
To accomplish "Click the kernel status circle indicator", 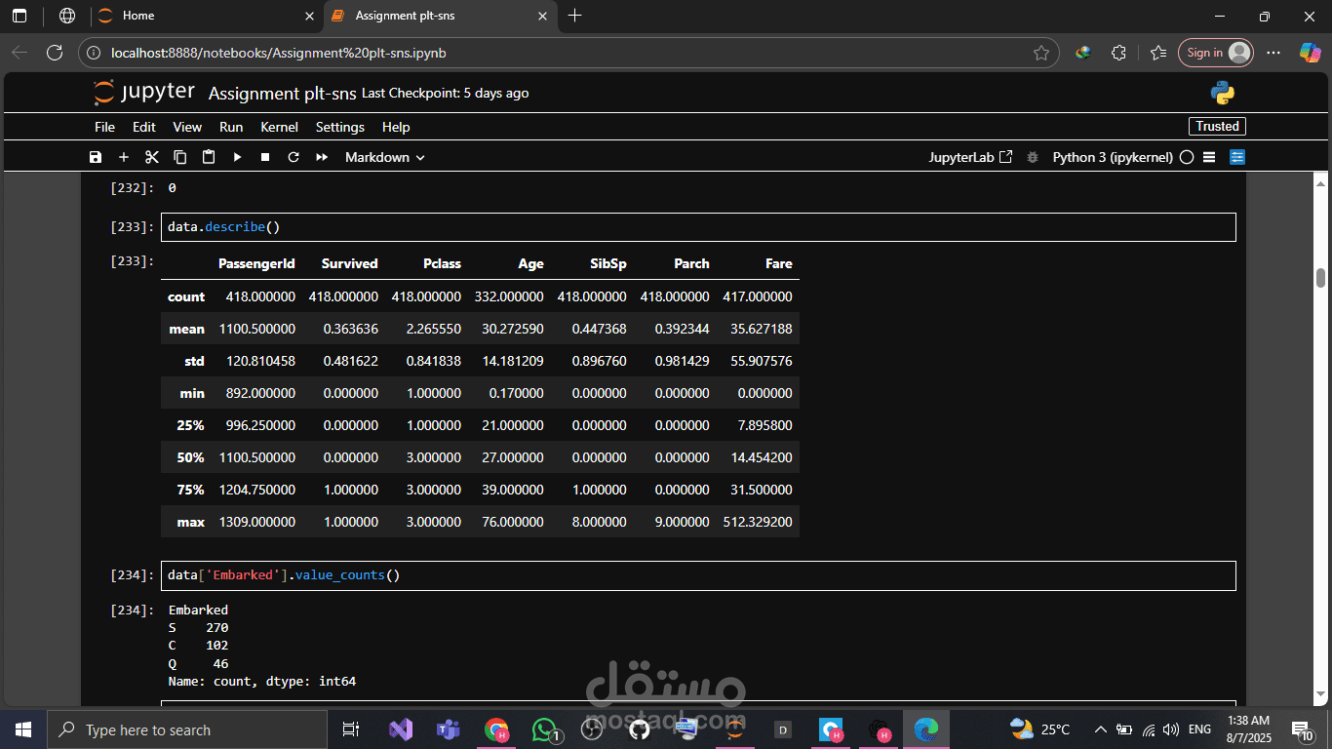I will point(1187,157).
